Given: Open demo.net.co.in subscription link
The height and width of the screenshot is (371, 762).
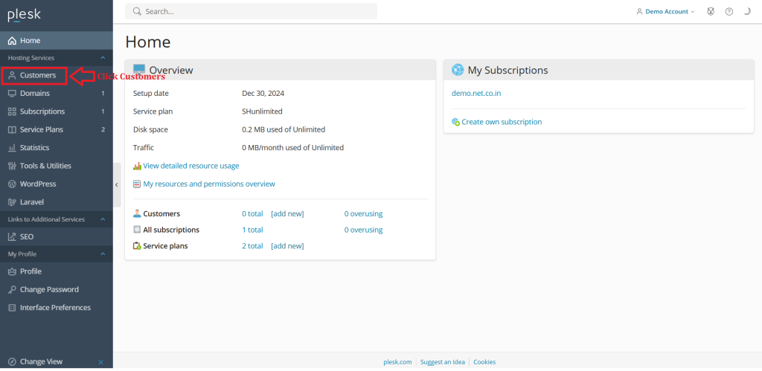Looking at the screenshot, I should (x=476, y=93).
